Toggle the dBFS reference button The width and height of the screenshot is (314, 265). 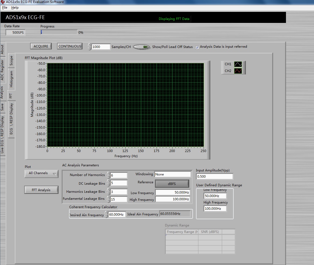pyautogui.click(x=172, y=184)
